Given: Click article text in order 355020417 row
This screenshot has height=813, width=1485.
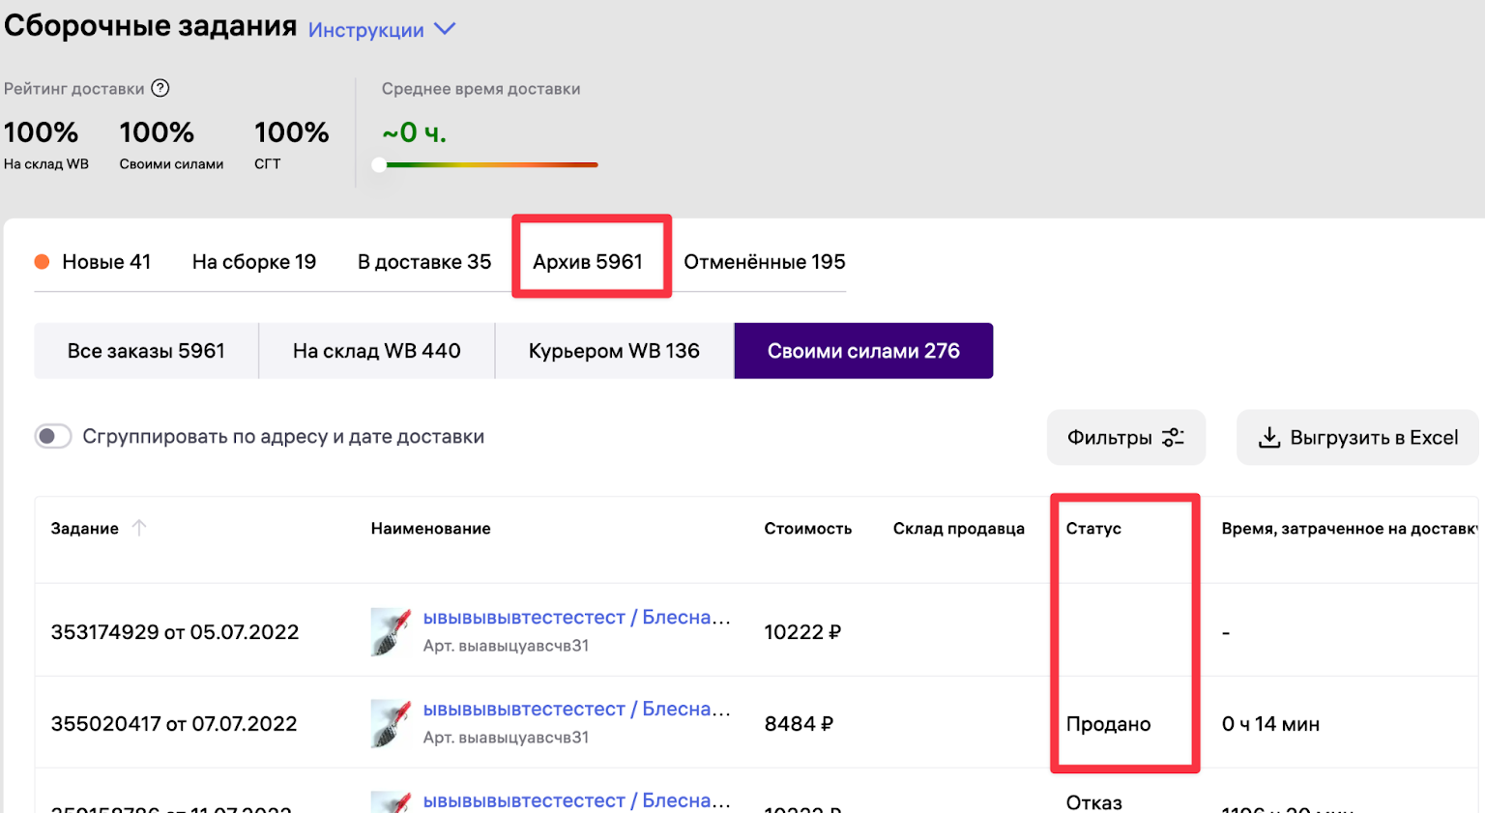Looking at the screenshot, I should point(506,738).
